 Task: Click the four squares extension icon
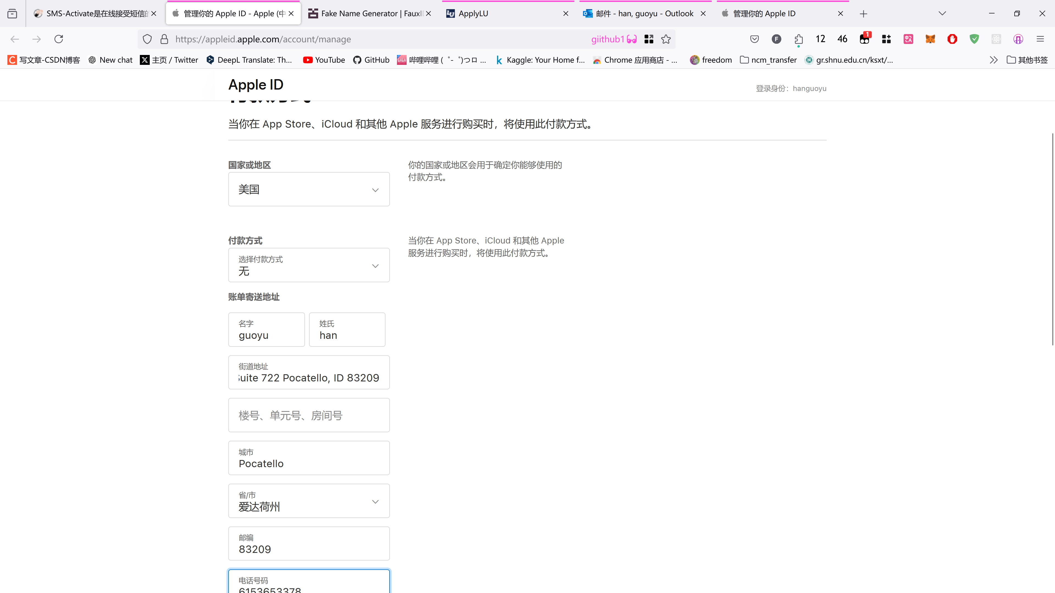(x=887, y=39)
